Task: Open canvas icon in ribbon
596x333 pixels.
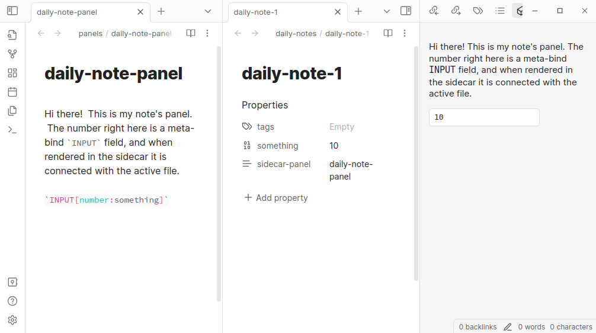Action: point(12,73)
